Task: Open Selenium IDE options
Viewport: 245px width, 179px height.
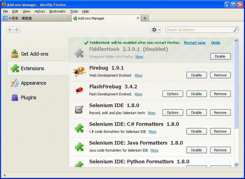Action: [x=173, y=113]
